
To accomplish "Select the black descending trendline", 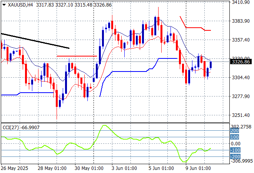I will click(35, 41).
